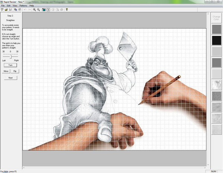Zoom in with the plus magnifier icon

point(34,10)
